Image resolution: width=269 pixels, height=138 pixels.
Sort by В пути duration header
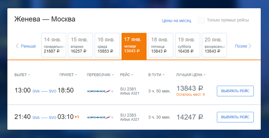point(156,75)
